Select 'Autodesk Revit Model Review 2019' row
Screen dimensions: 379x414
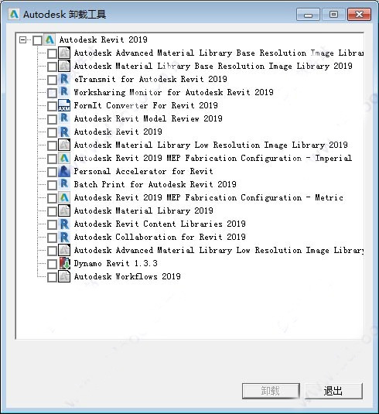[x=148, y=119]
